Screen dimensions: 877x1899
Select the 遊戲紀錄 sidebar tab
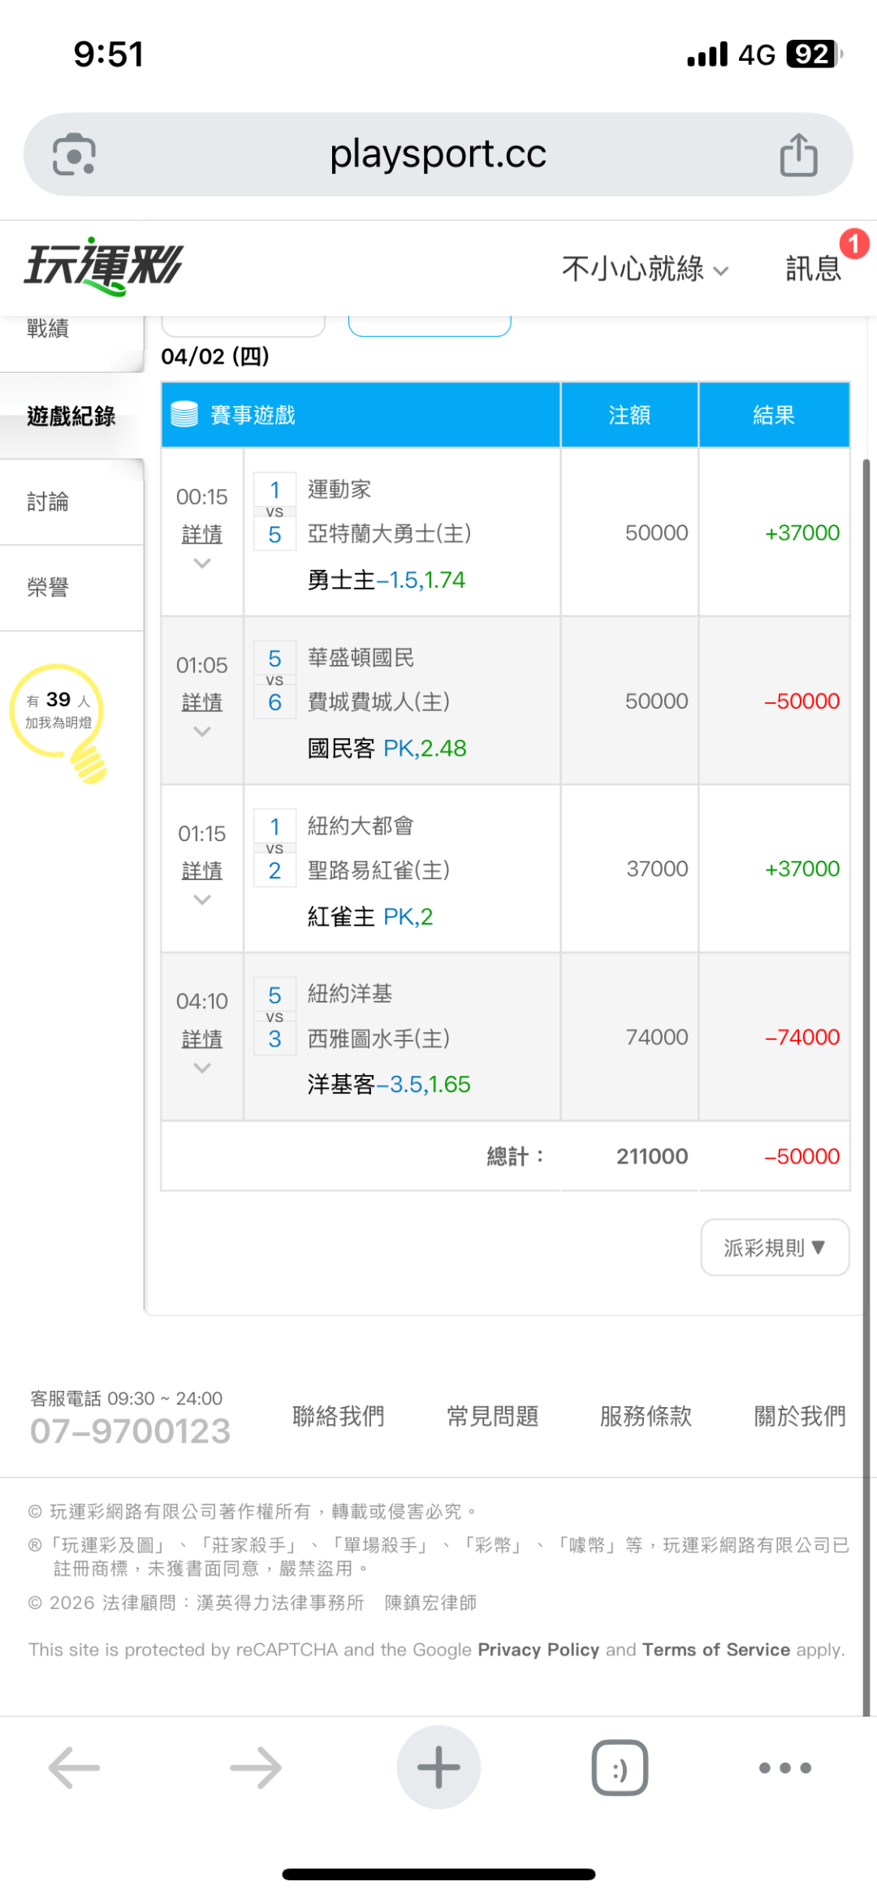coord(71,416)
